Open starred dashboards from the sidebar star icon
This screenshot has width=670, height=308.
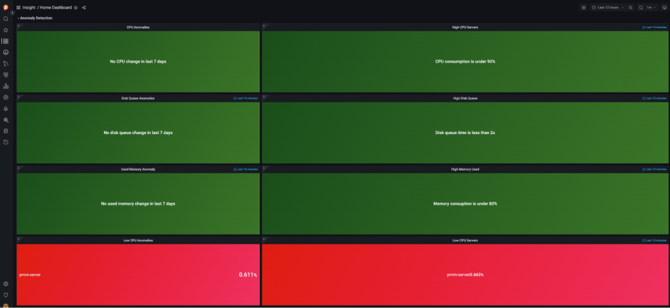pos(5,30)
